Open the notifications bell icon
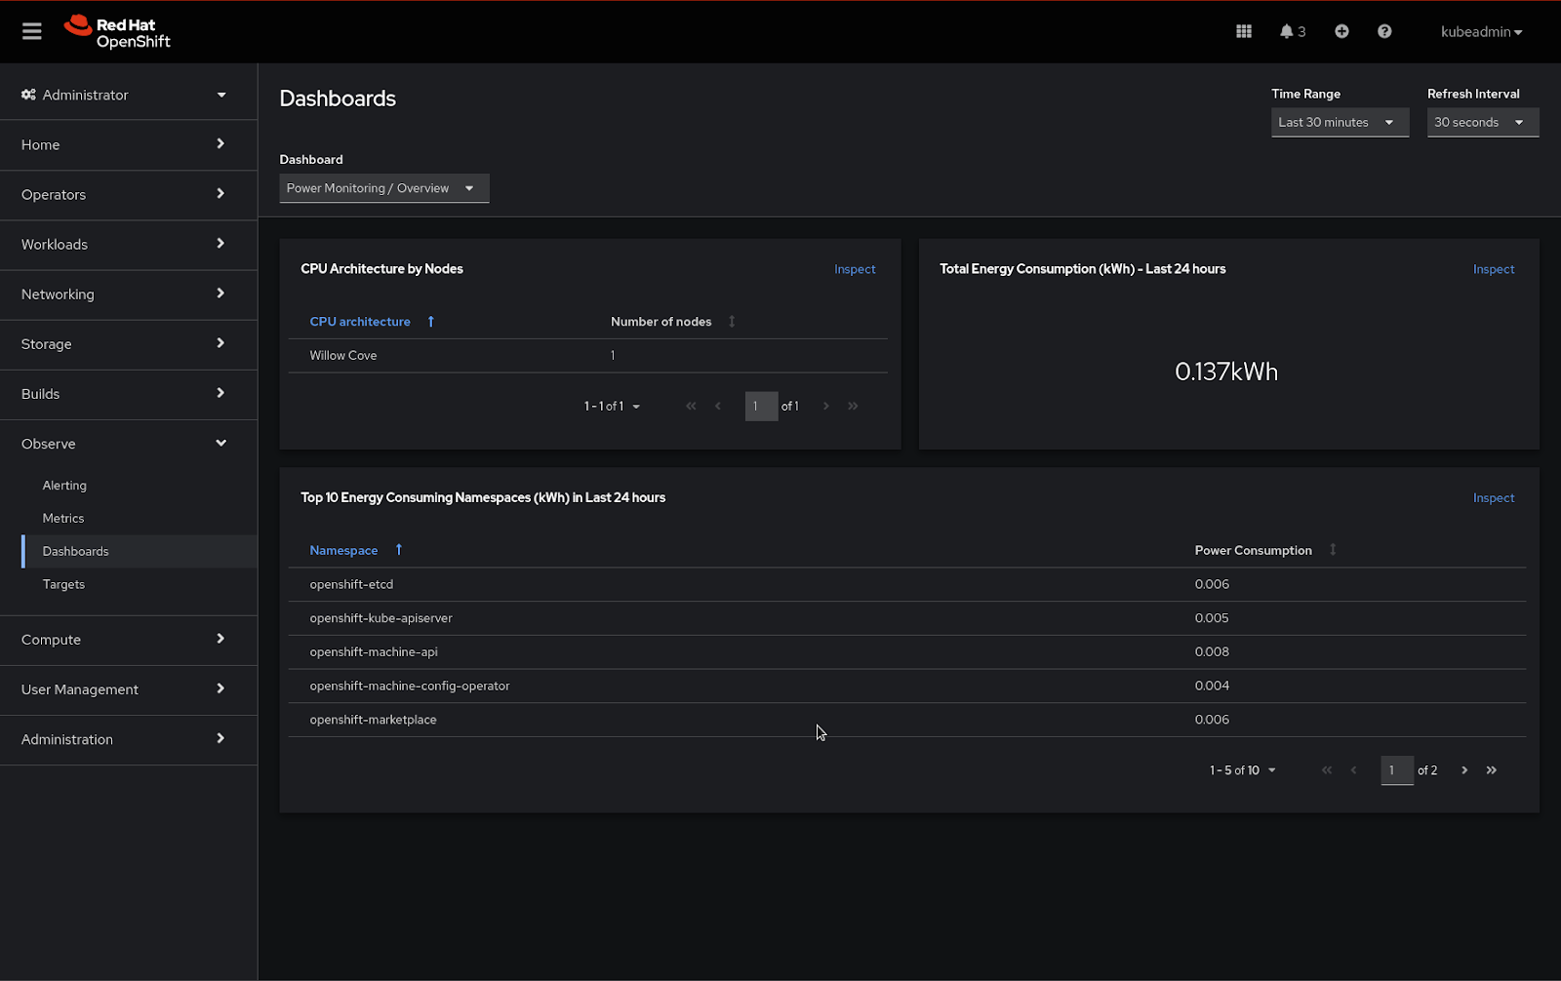This screenshot has width=1561, height=981. tap(1287, 31)
